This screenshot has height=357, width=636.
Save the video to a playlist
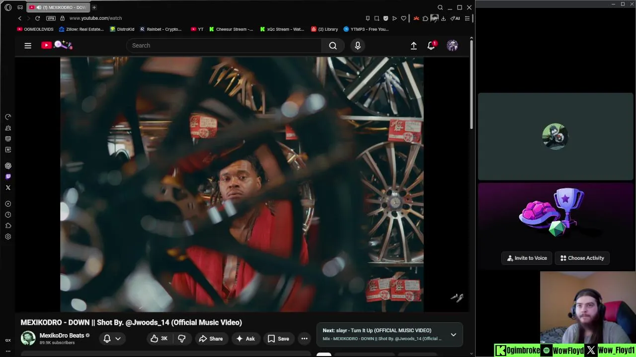click(x=278, y=339)
